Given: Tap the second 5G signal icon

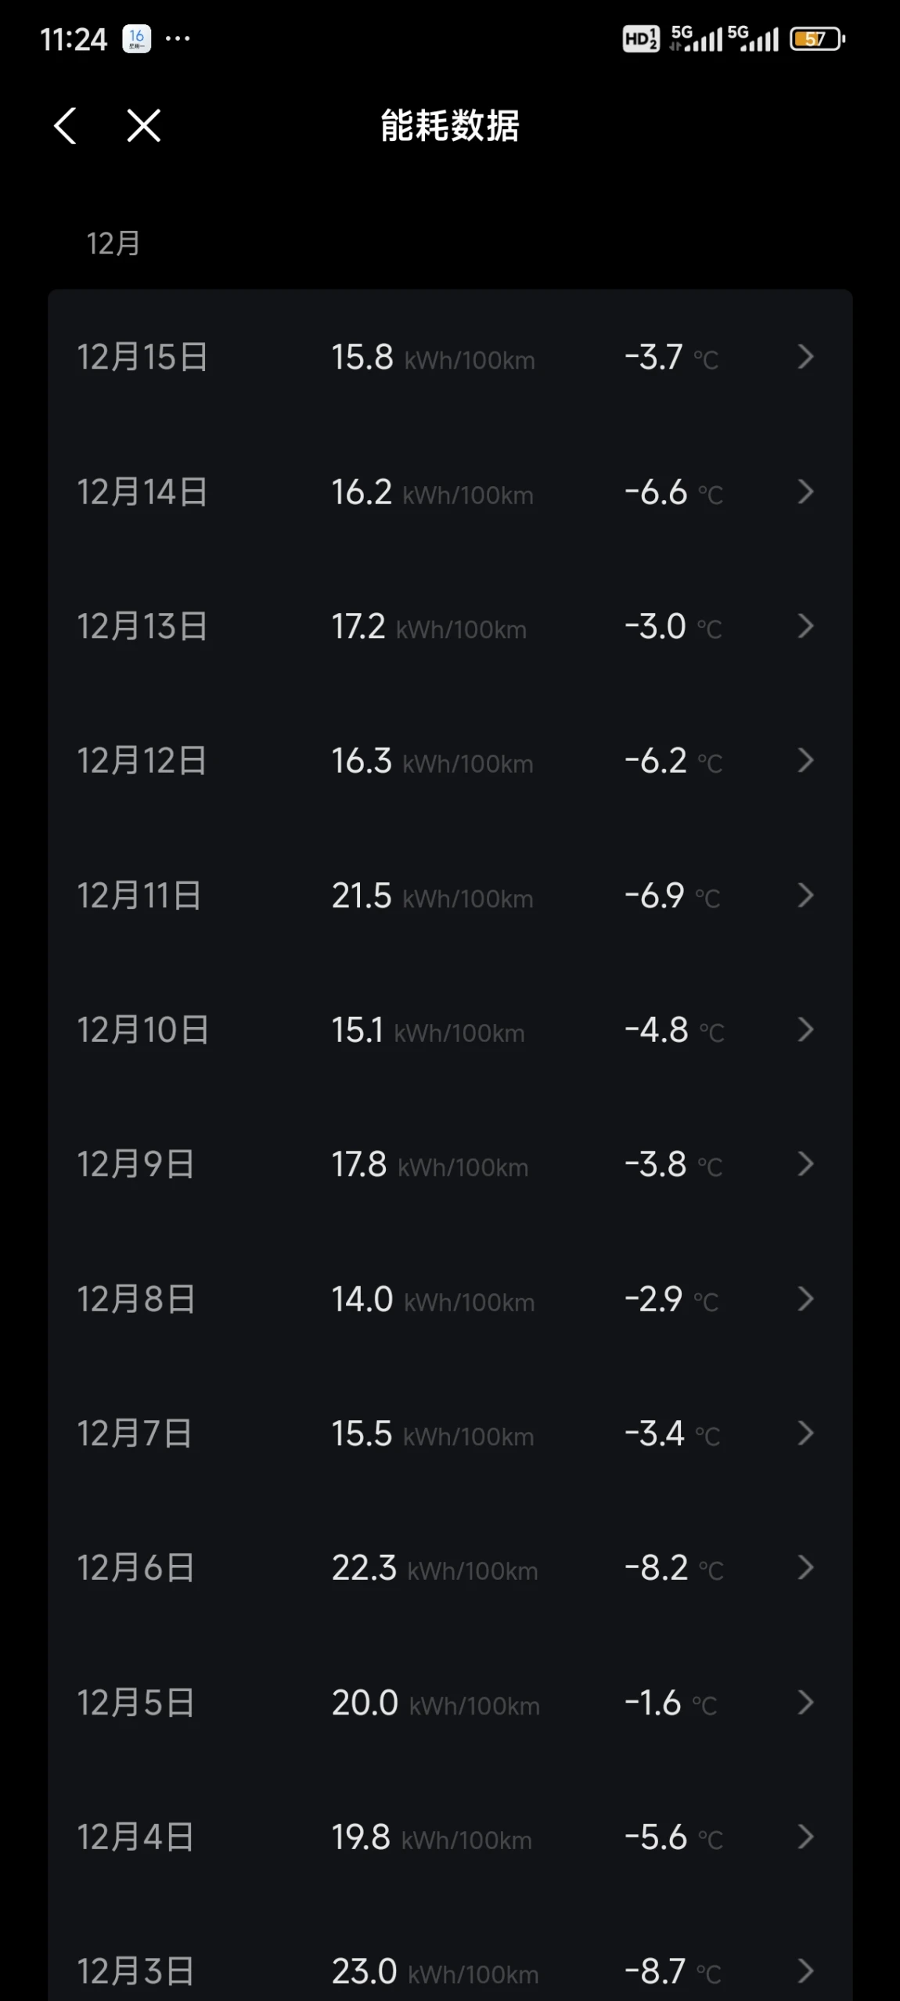Looking at the screenshot, I should point(753,38).
